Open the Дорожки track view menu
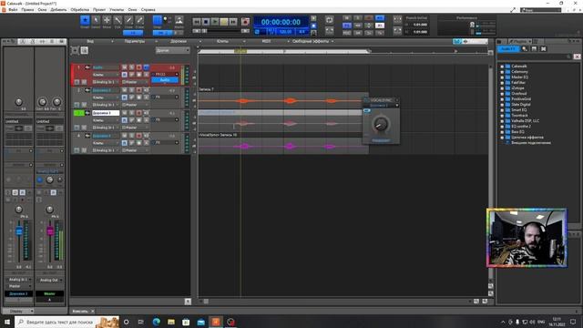 (179, 41)
